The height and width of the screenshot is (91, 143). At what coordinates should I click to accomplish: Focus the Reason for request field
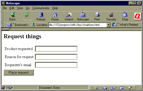tap(56, 57)
